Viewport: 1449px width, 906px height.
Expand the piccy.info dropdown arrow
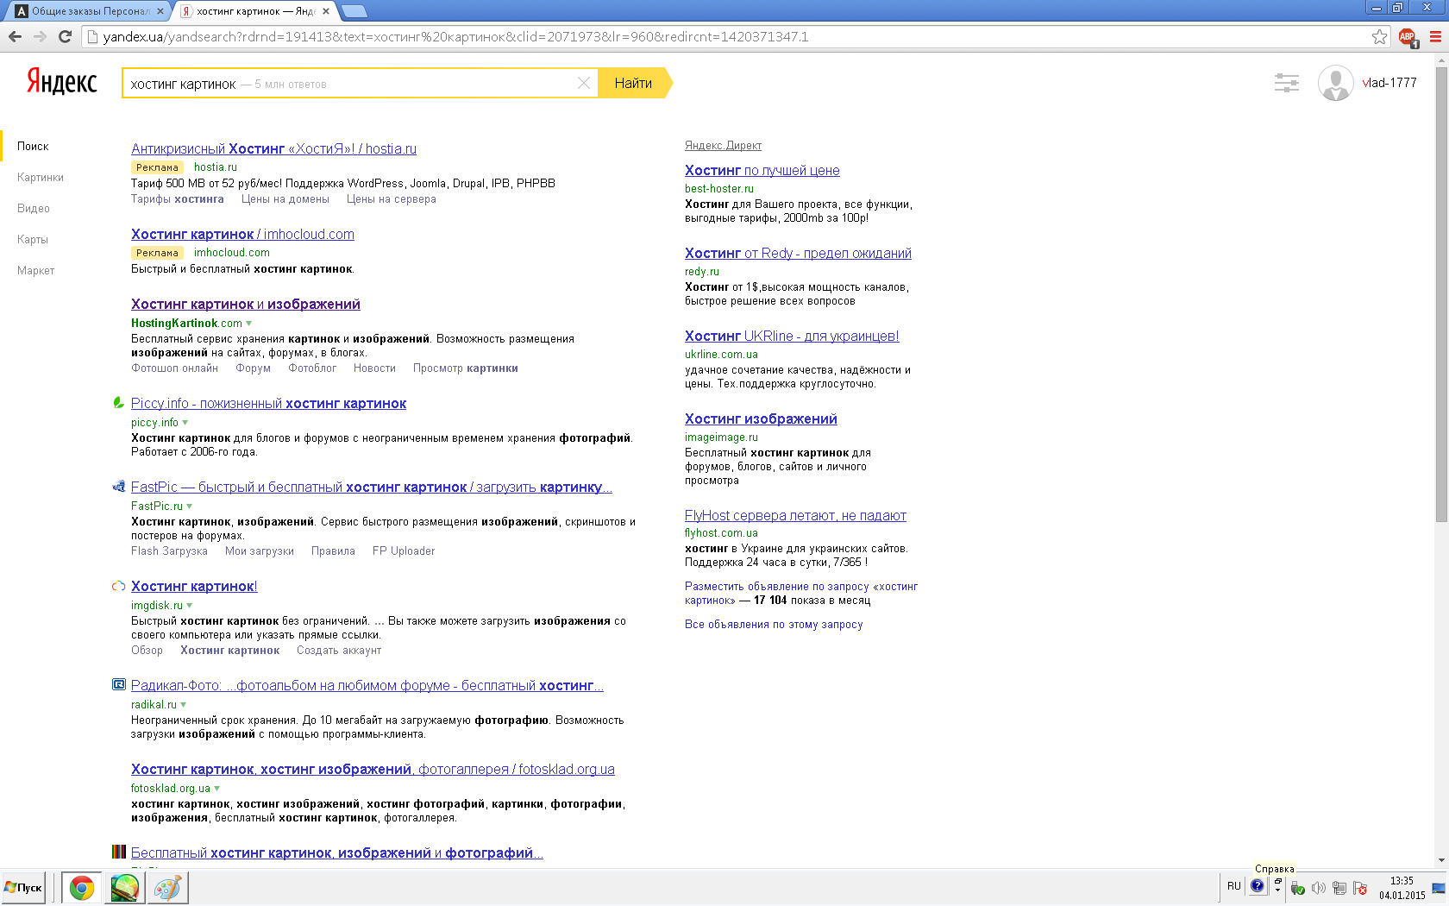click(x=185, y=423)
